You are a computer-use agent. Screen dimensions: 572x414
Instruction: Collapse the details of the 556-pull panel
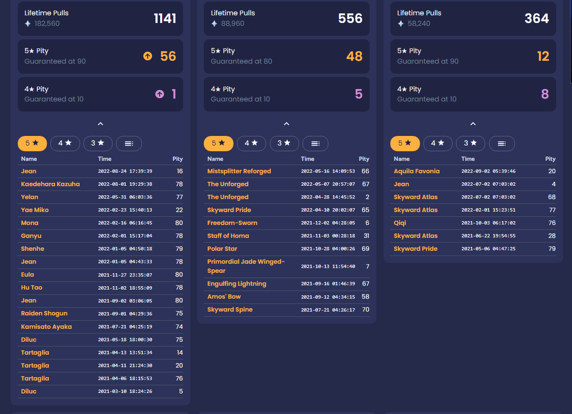tap(287, 124)
